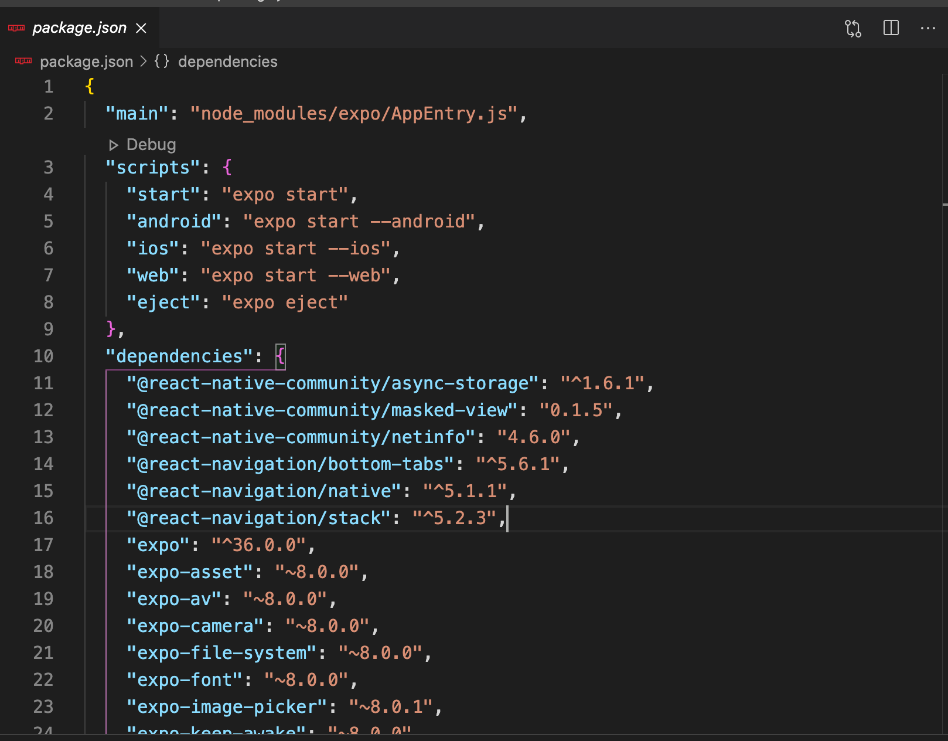Viewport: 948px width, 741px height.
Task: Click the "main" key on line 2
Action: 137,113
